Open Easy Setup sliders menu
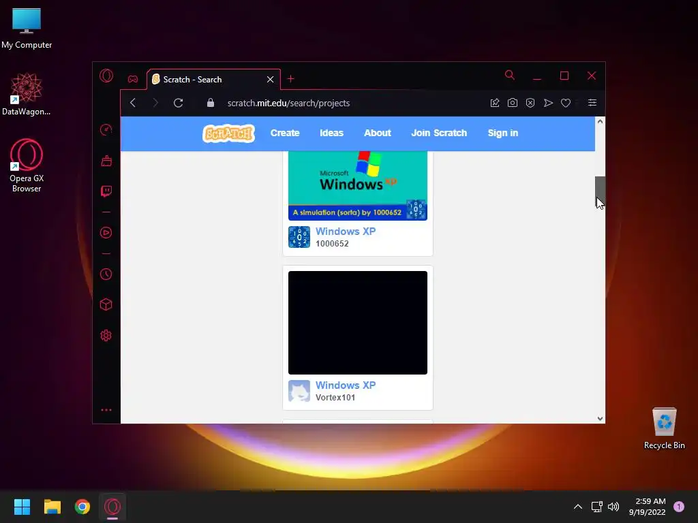Screen dimensions: 698x523 coord(592,103)
